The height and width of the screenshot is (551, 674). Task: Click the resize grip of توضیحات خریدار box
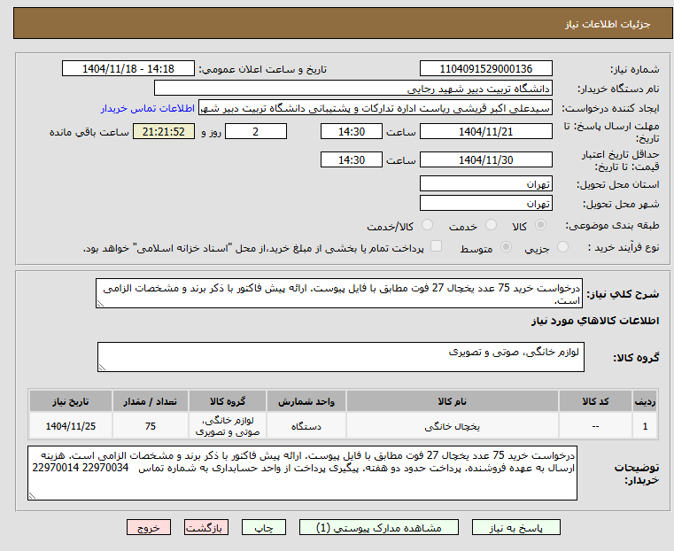pyautogui.click(x=32, y=496)
